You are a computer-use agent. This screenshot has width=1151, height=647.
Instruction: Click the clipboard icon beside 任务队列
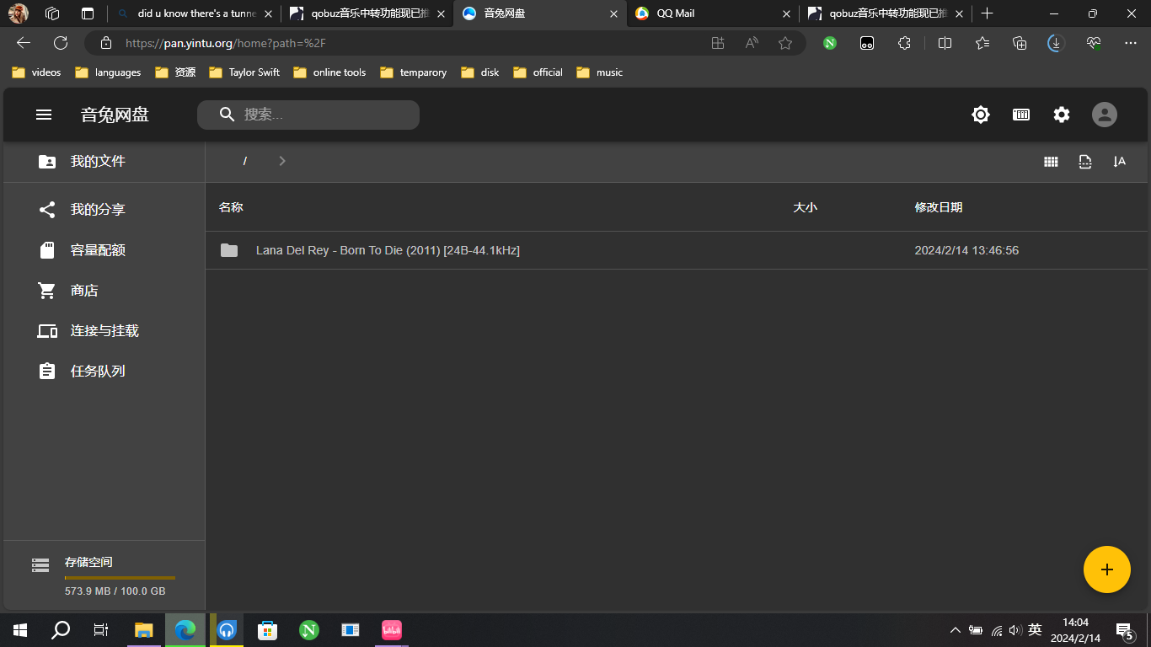coord(47,372)
